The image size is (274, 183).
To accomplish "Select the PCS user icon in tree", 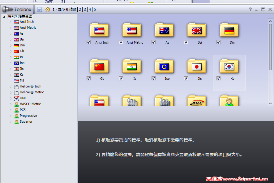I will 16,110.
